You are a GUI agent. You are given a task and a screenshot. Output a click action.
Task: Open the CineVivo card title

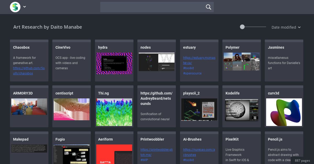(63, 47)
